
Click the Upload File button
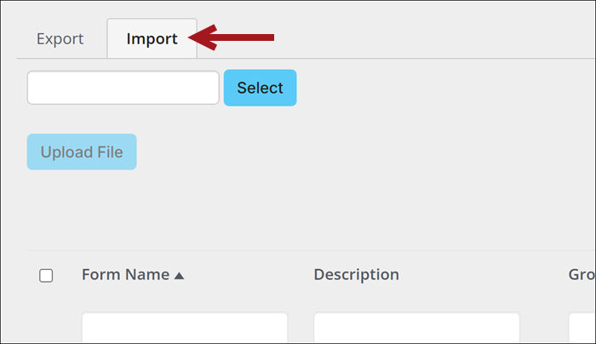tap(82, 152)
